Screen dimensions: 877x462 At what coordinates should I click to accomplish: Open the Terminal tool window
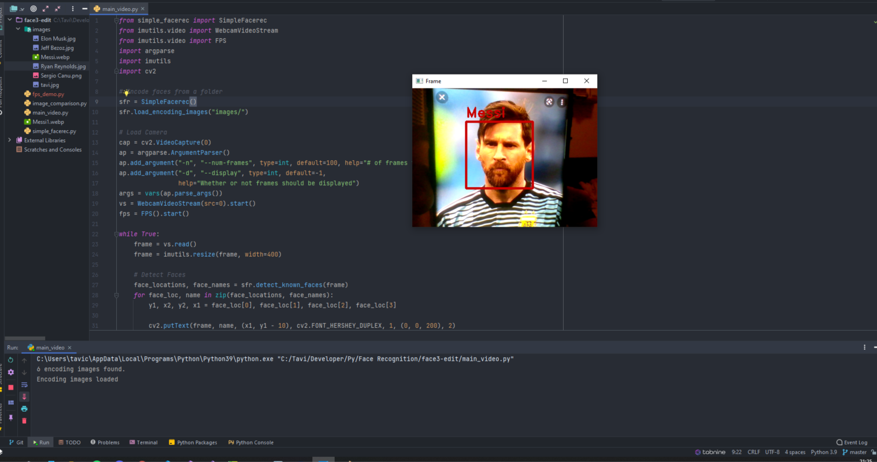pos(143,442)
